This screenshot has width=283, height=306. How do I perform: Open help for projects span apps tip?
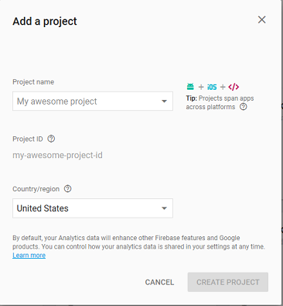(243, 107)
